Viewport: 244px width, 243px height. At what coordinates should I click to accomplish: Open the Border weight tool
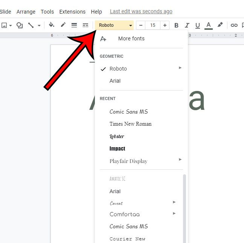pos(74,25)
